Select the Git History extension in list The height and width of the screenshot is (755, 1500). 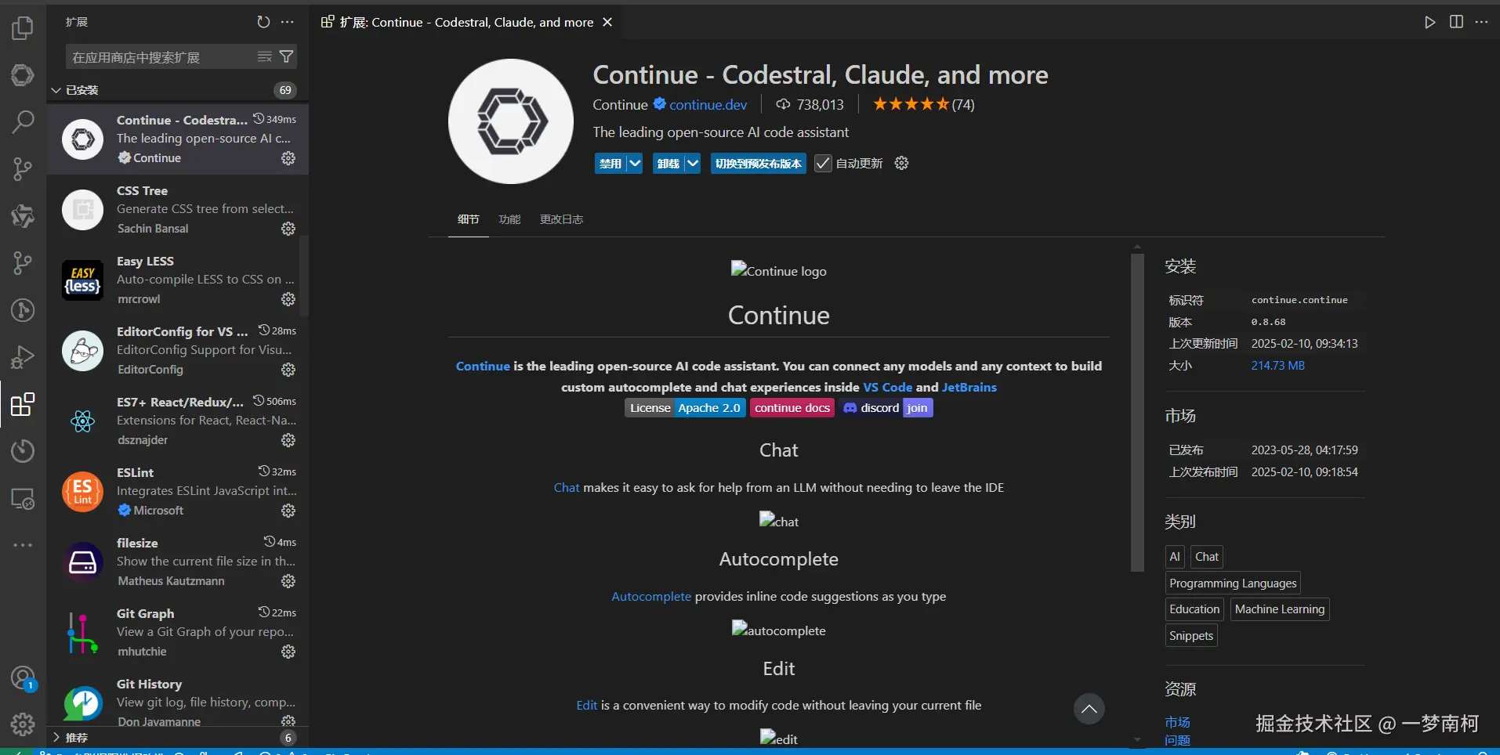[x=178, y=703]
